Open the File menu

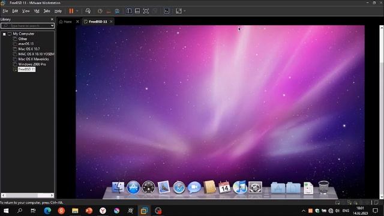[x=5, y=11]
